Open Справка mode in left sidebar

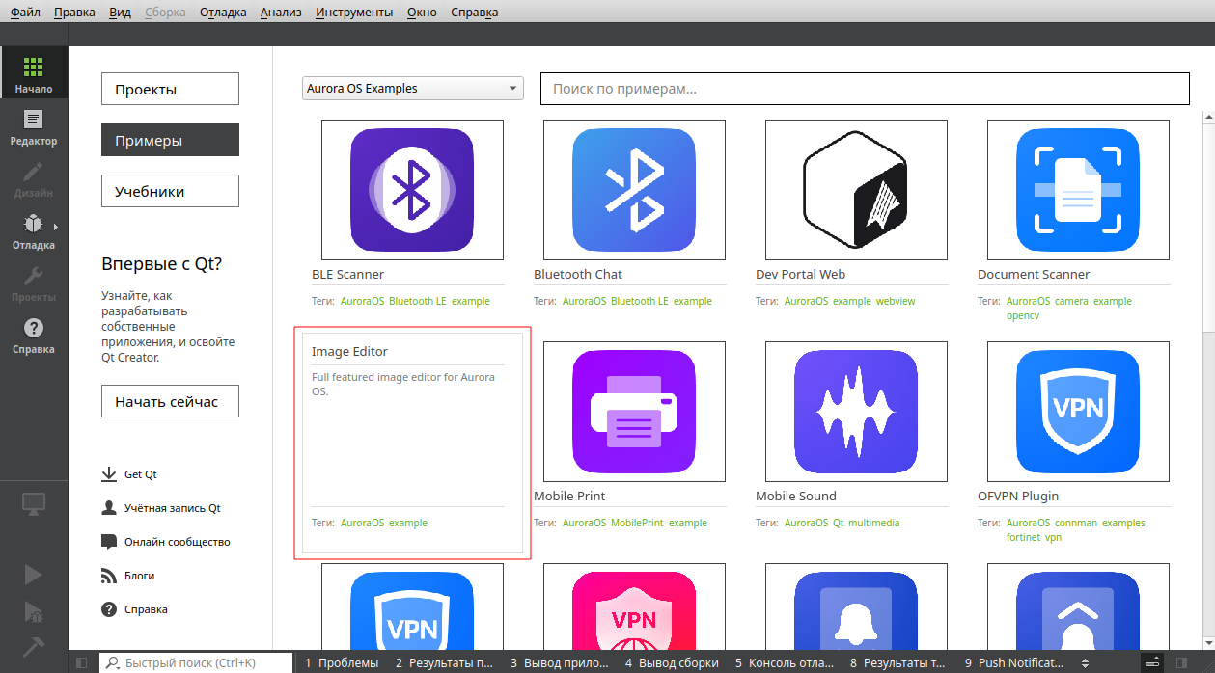tap(34, 336)
